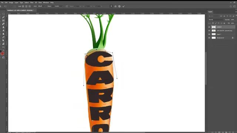
Task: Select the Path Selection arrow tool
Action: (3, 40)
